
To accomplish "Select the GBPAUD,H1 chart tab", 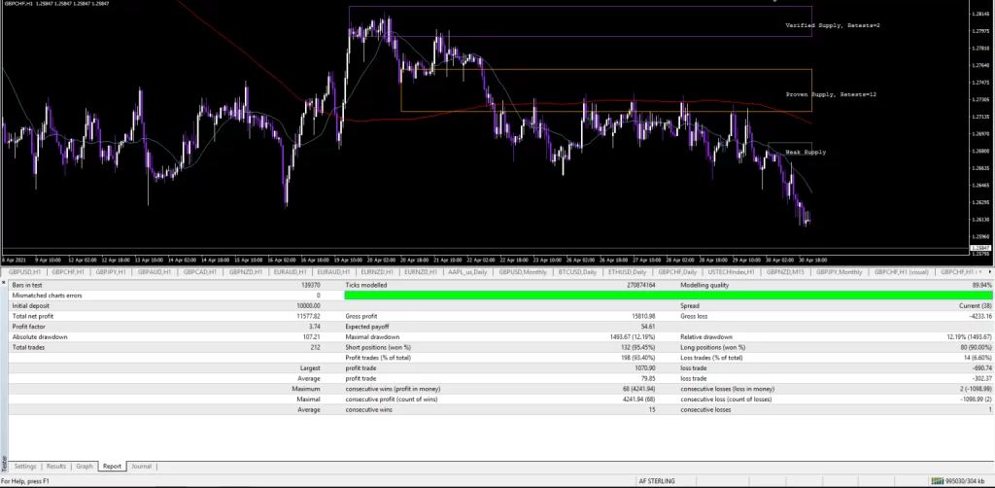I will [157, 272].
